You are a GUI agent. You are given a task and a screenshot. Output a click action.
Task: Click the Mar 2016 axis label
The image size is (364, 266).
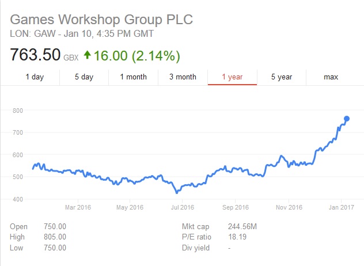click(x=78, y=207)
